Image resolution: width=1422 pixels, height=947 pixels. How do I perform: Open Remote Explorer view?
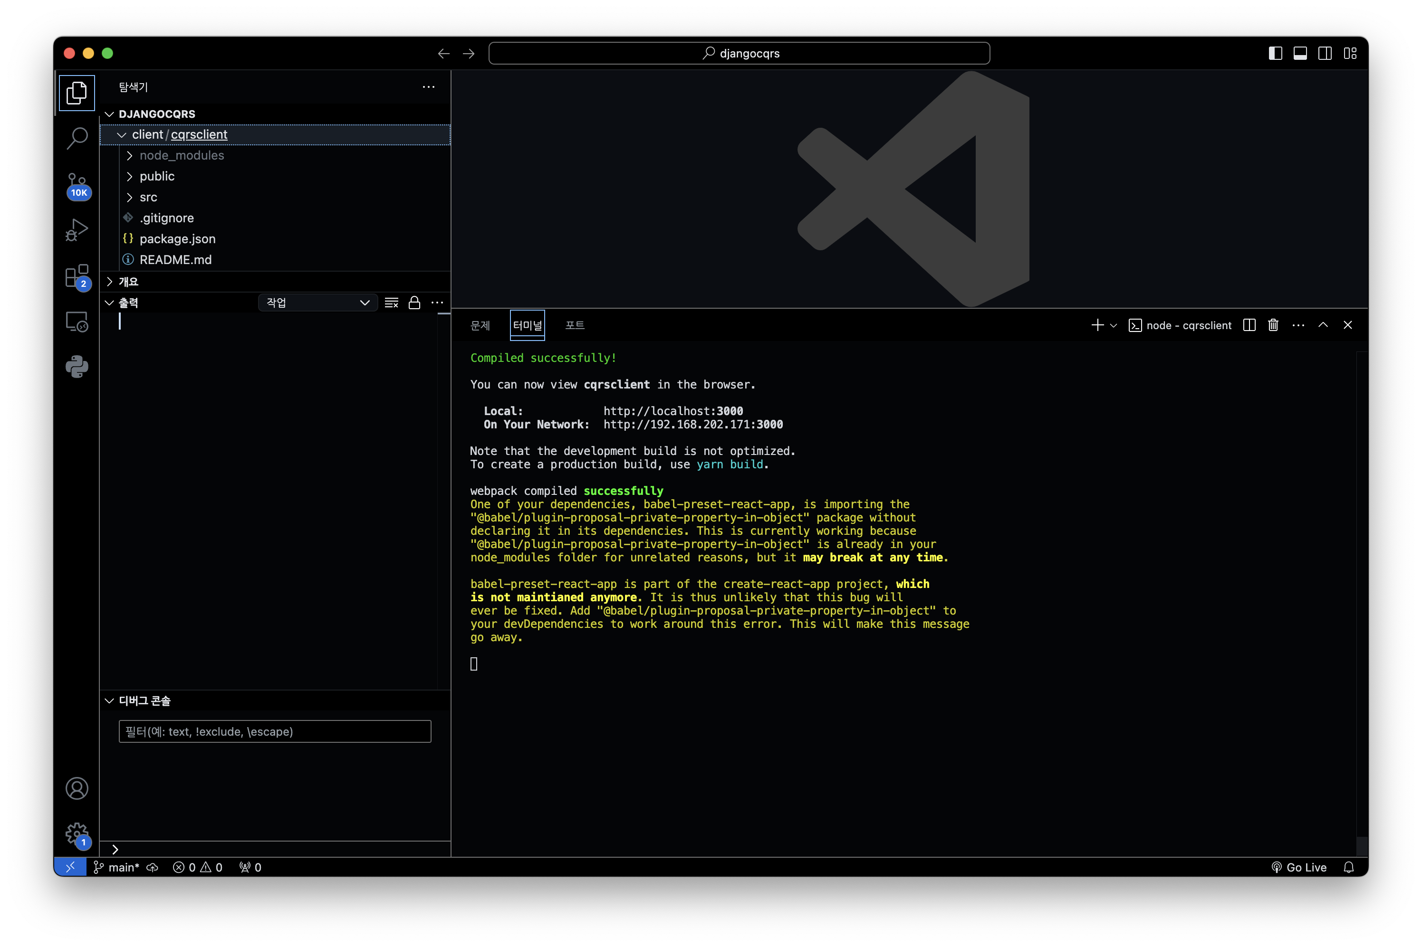coord(77,322)
